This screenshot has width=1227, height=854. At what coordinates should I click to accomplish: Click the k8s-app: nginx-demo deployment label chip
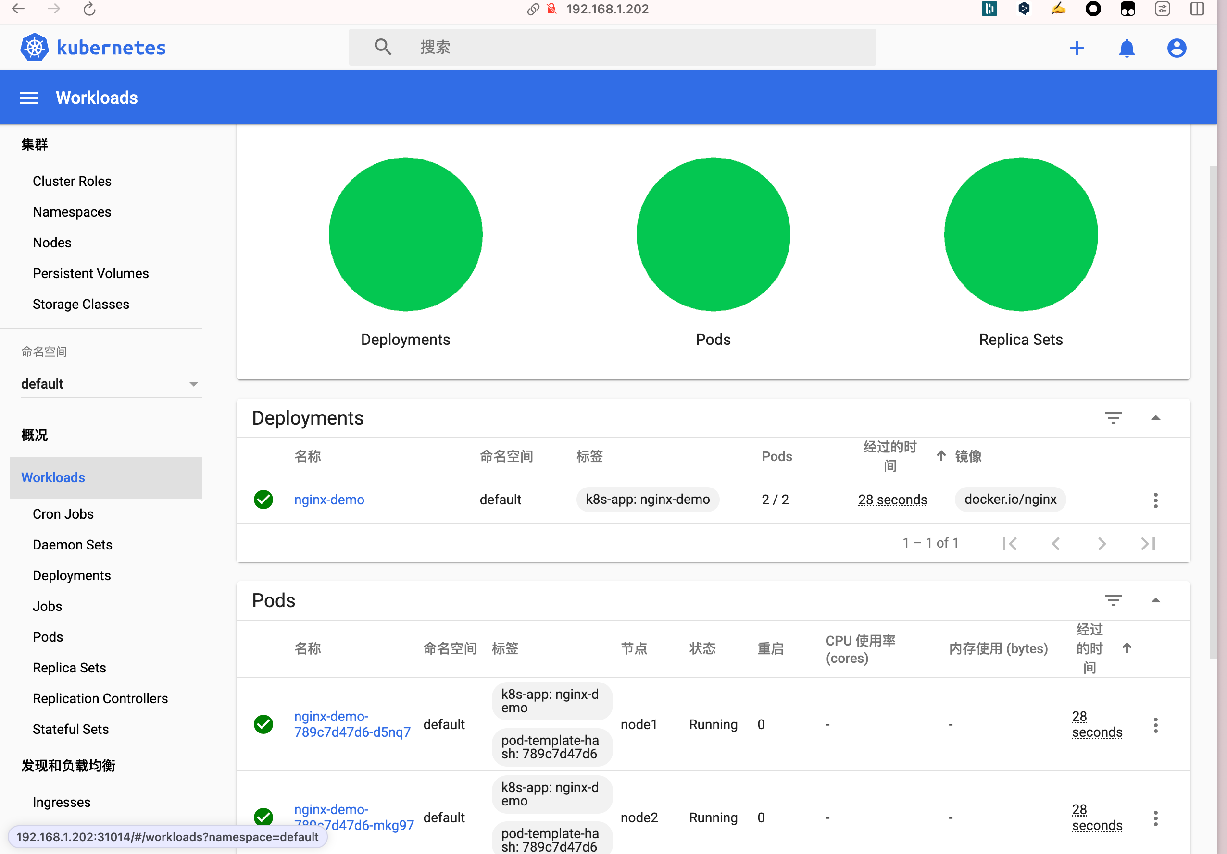[x=648, y=499]
